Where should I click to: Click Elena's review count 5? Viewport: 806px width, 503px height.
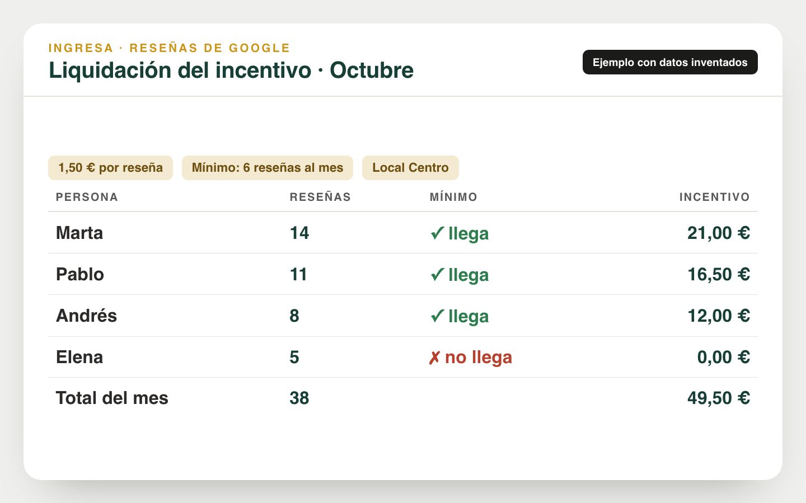[x=294, y=357]
